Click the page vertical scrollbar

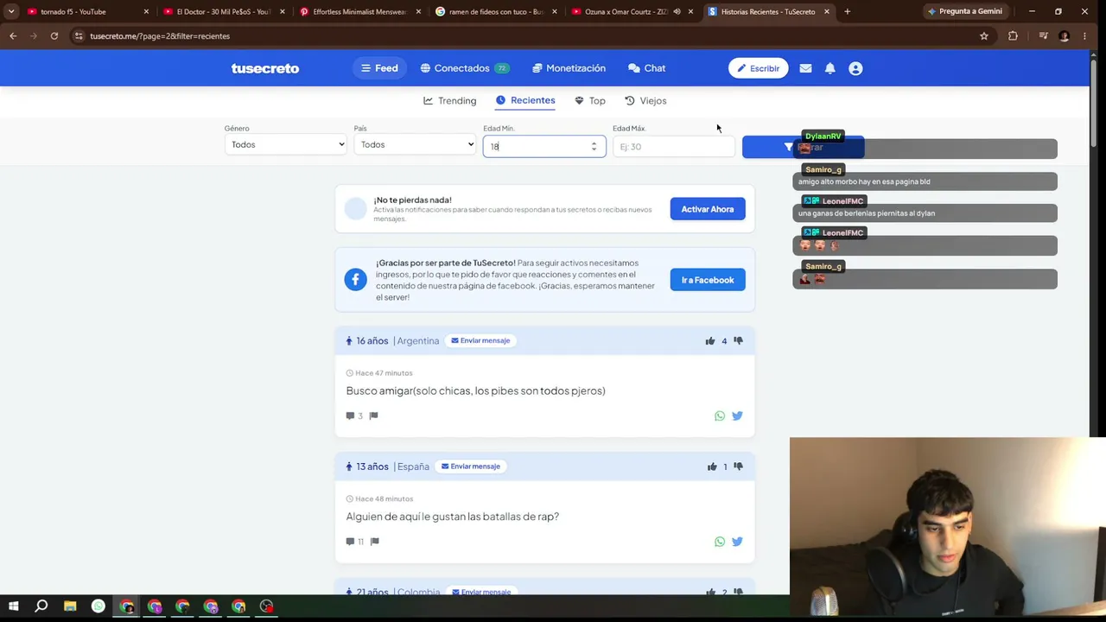[1093, 104]
